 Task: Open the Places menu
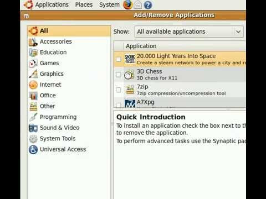(x=84, y=4)
